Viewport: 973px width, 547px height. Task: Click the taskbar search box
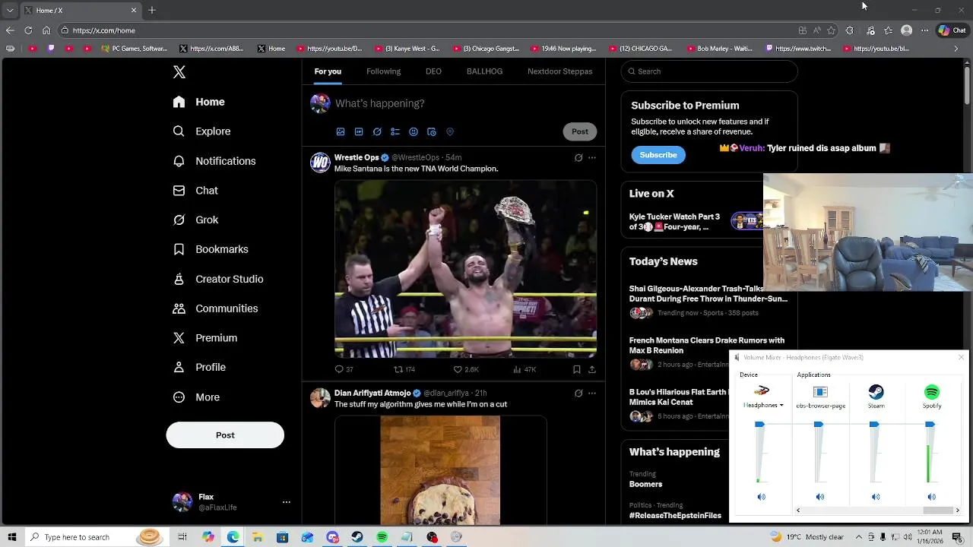[x=96, y=537]
